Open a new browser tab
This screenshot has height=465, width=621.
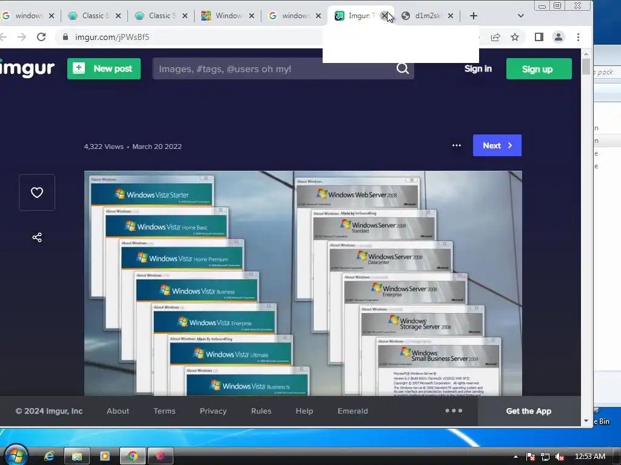[x=474, y=16]
